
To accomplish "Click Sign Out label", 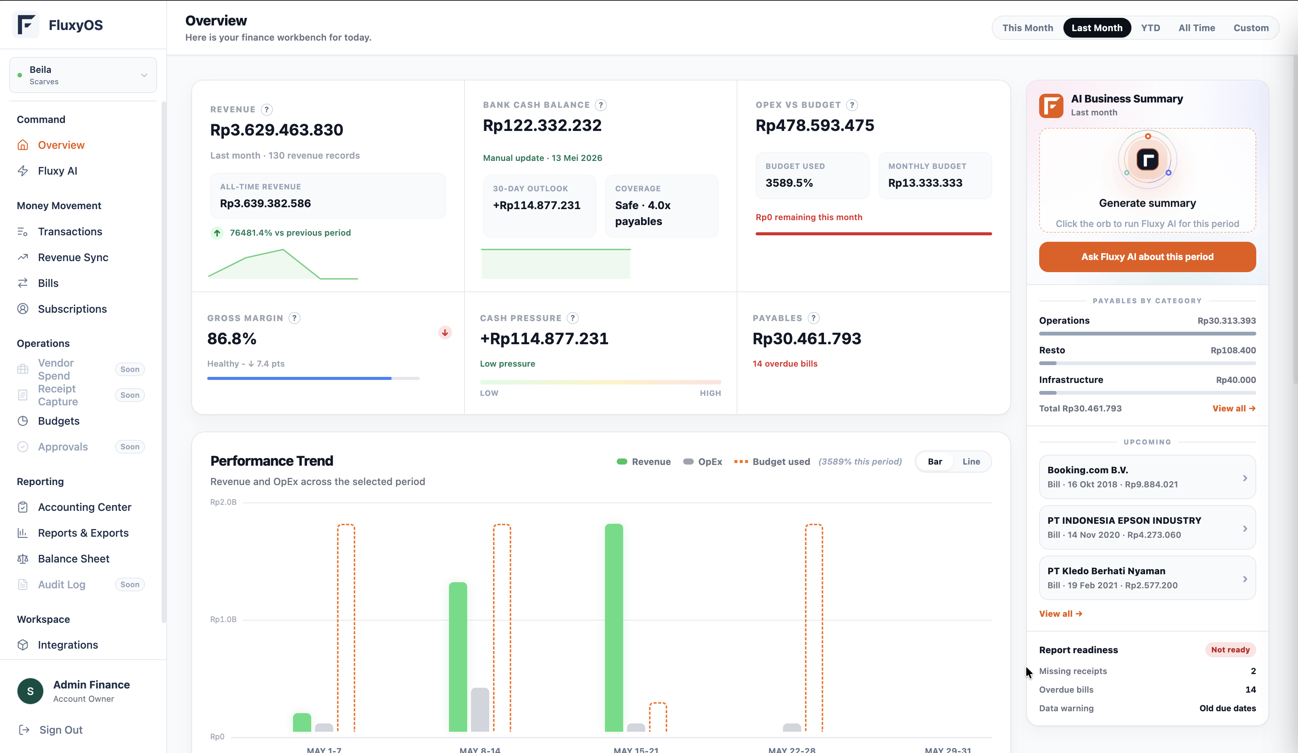I will coord(61,730).
